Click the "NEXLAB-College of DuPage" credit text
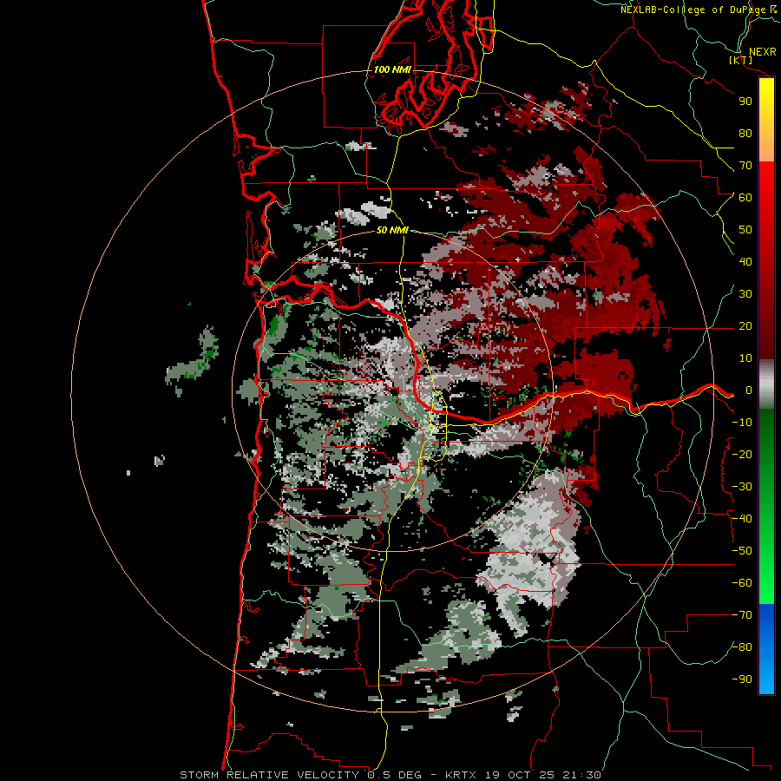 point(693,10)
